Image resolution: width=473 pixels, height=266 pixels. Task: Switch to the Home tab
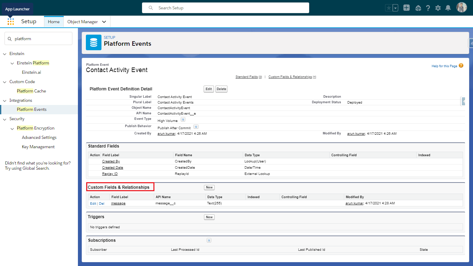54,21
